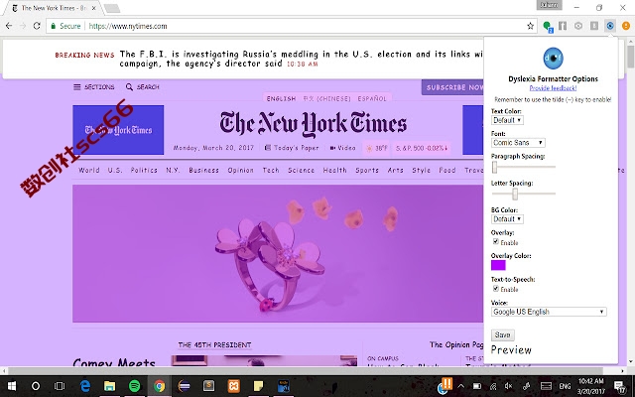Open Today's Paper link
The height and width of the screenshot is (397, 635).
click(x=292, y=148)
